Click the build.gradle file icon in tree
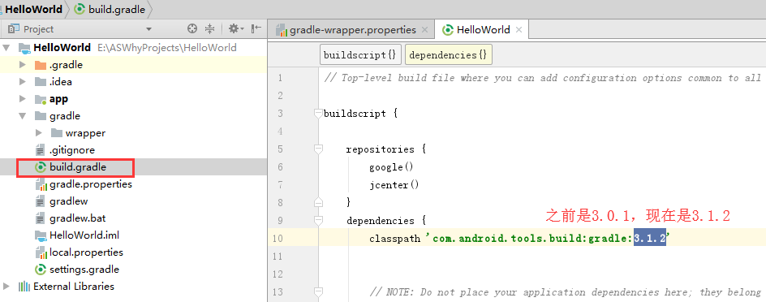766x302 pixels. [41, 167]
